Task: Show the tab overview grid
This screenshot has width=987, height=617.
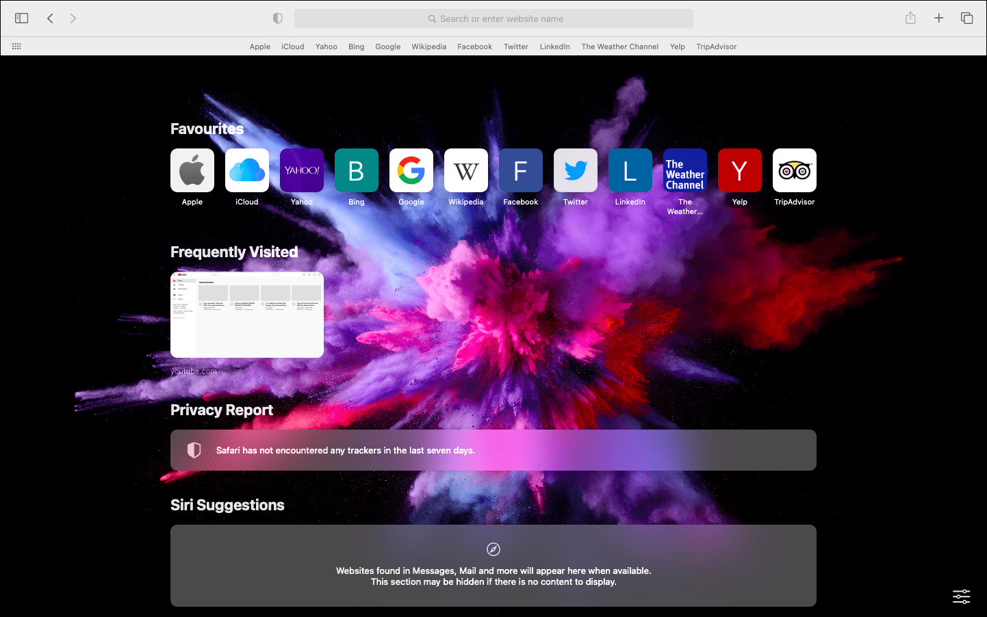Action: point(966,18)
